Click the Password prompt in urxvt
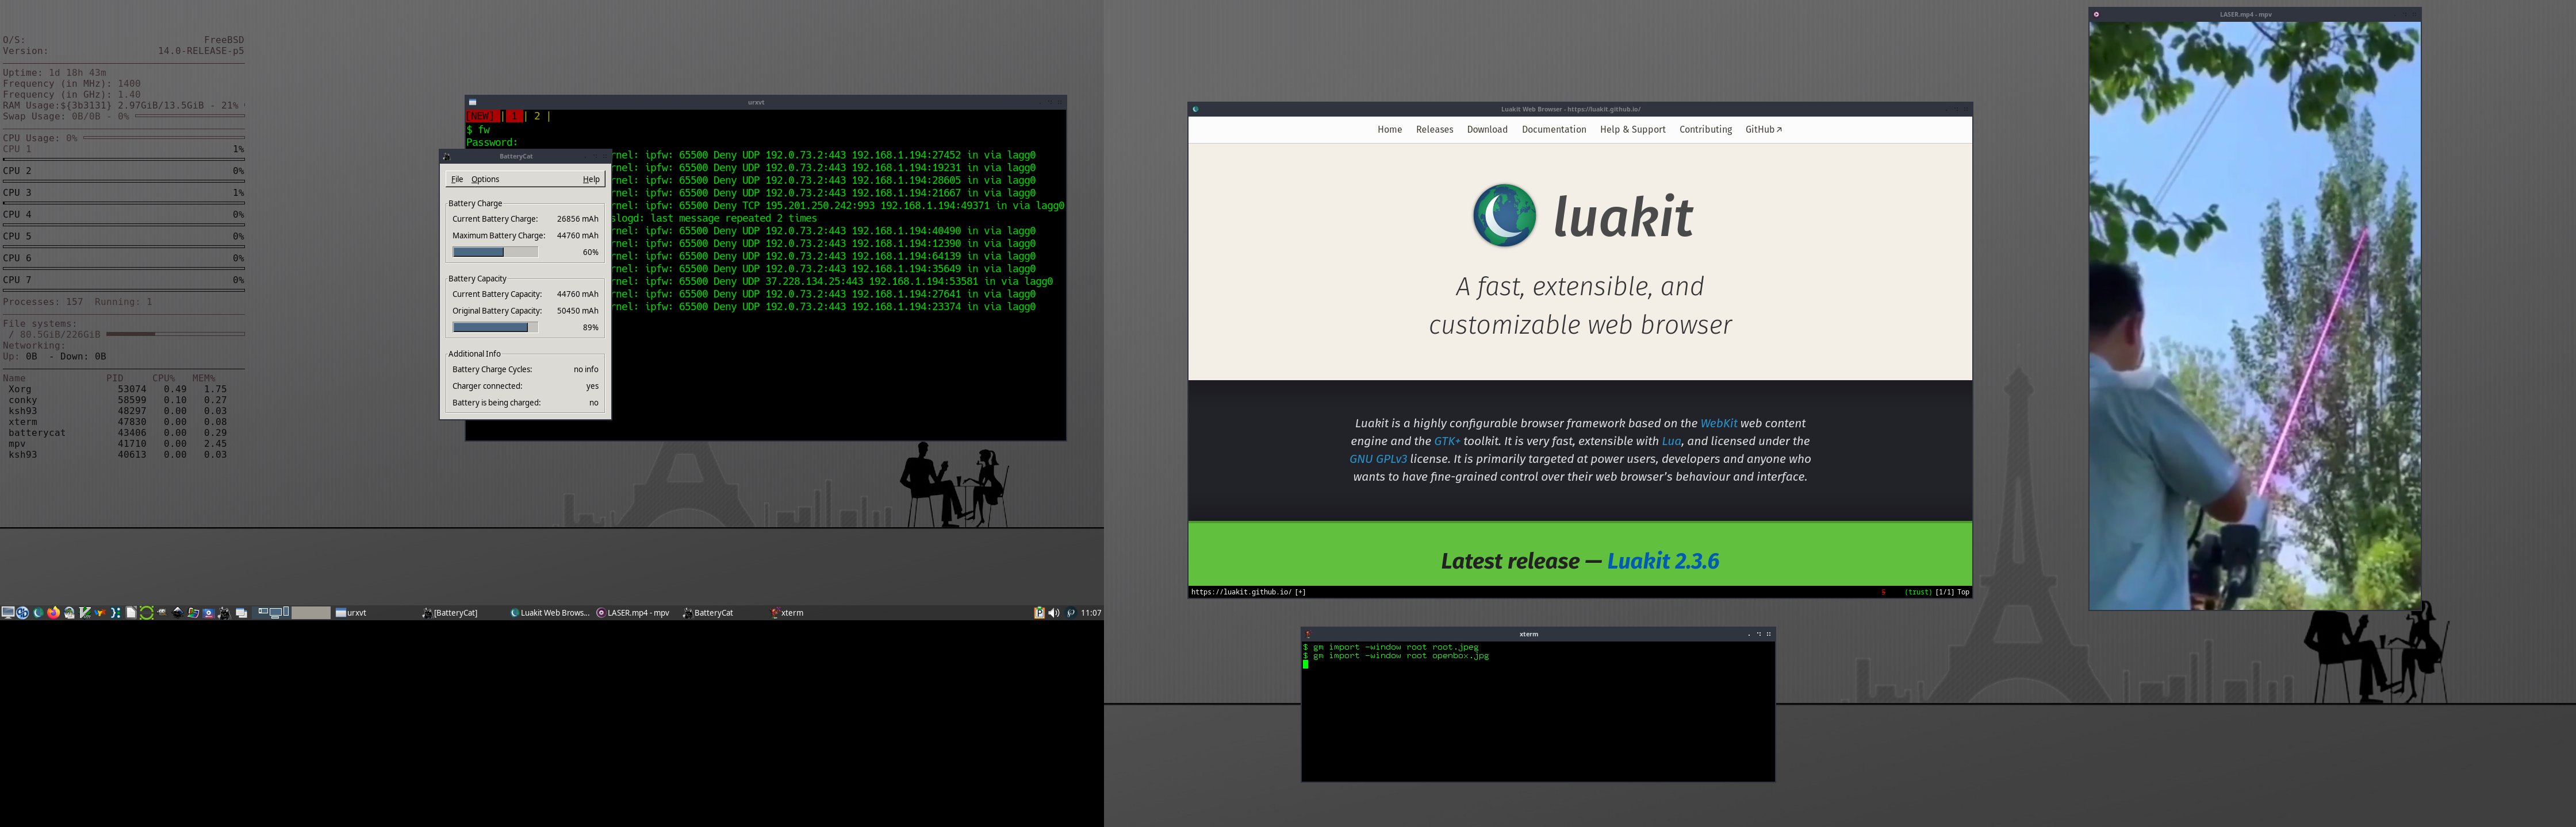This screenshot has height=827, width=2576. click(491, 143)
